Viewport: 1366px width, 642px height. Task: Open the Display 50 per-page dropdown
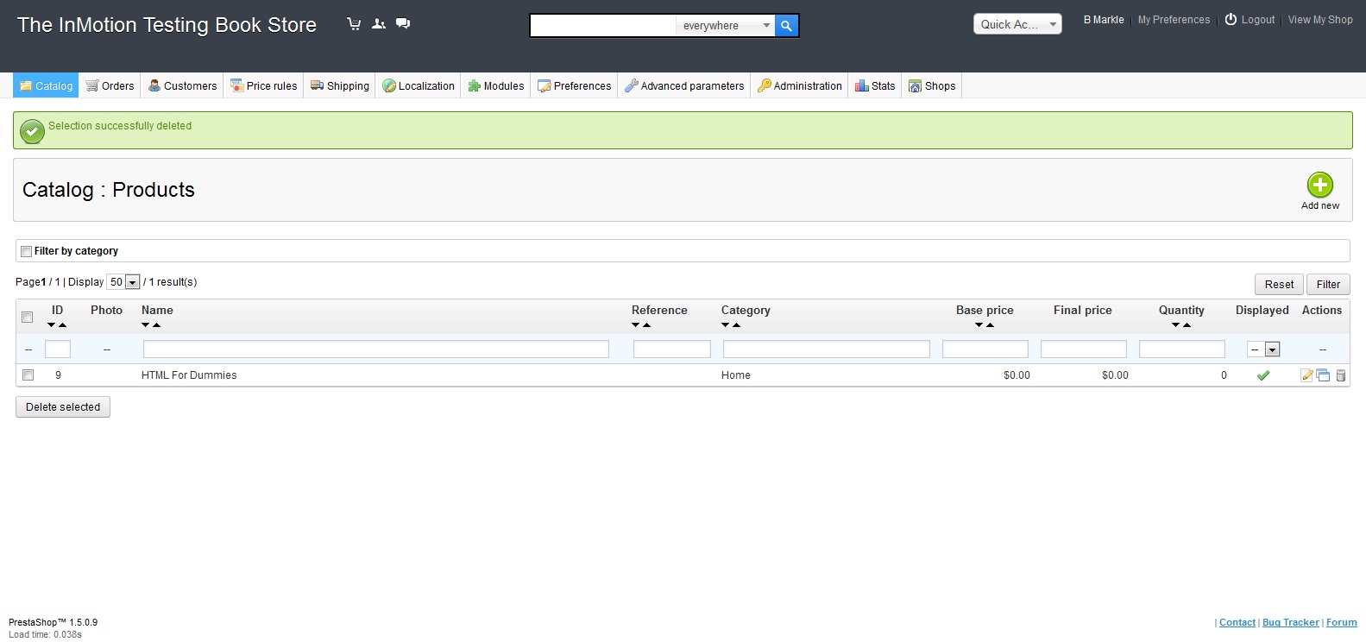(123, 282)
